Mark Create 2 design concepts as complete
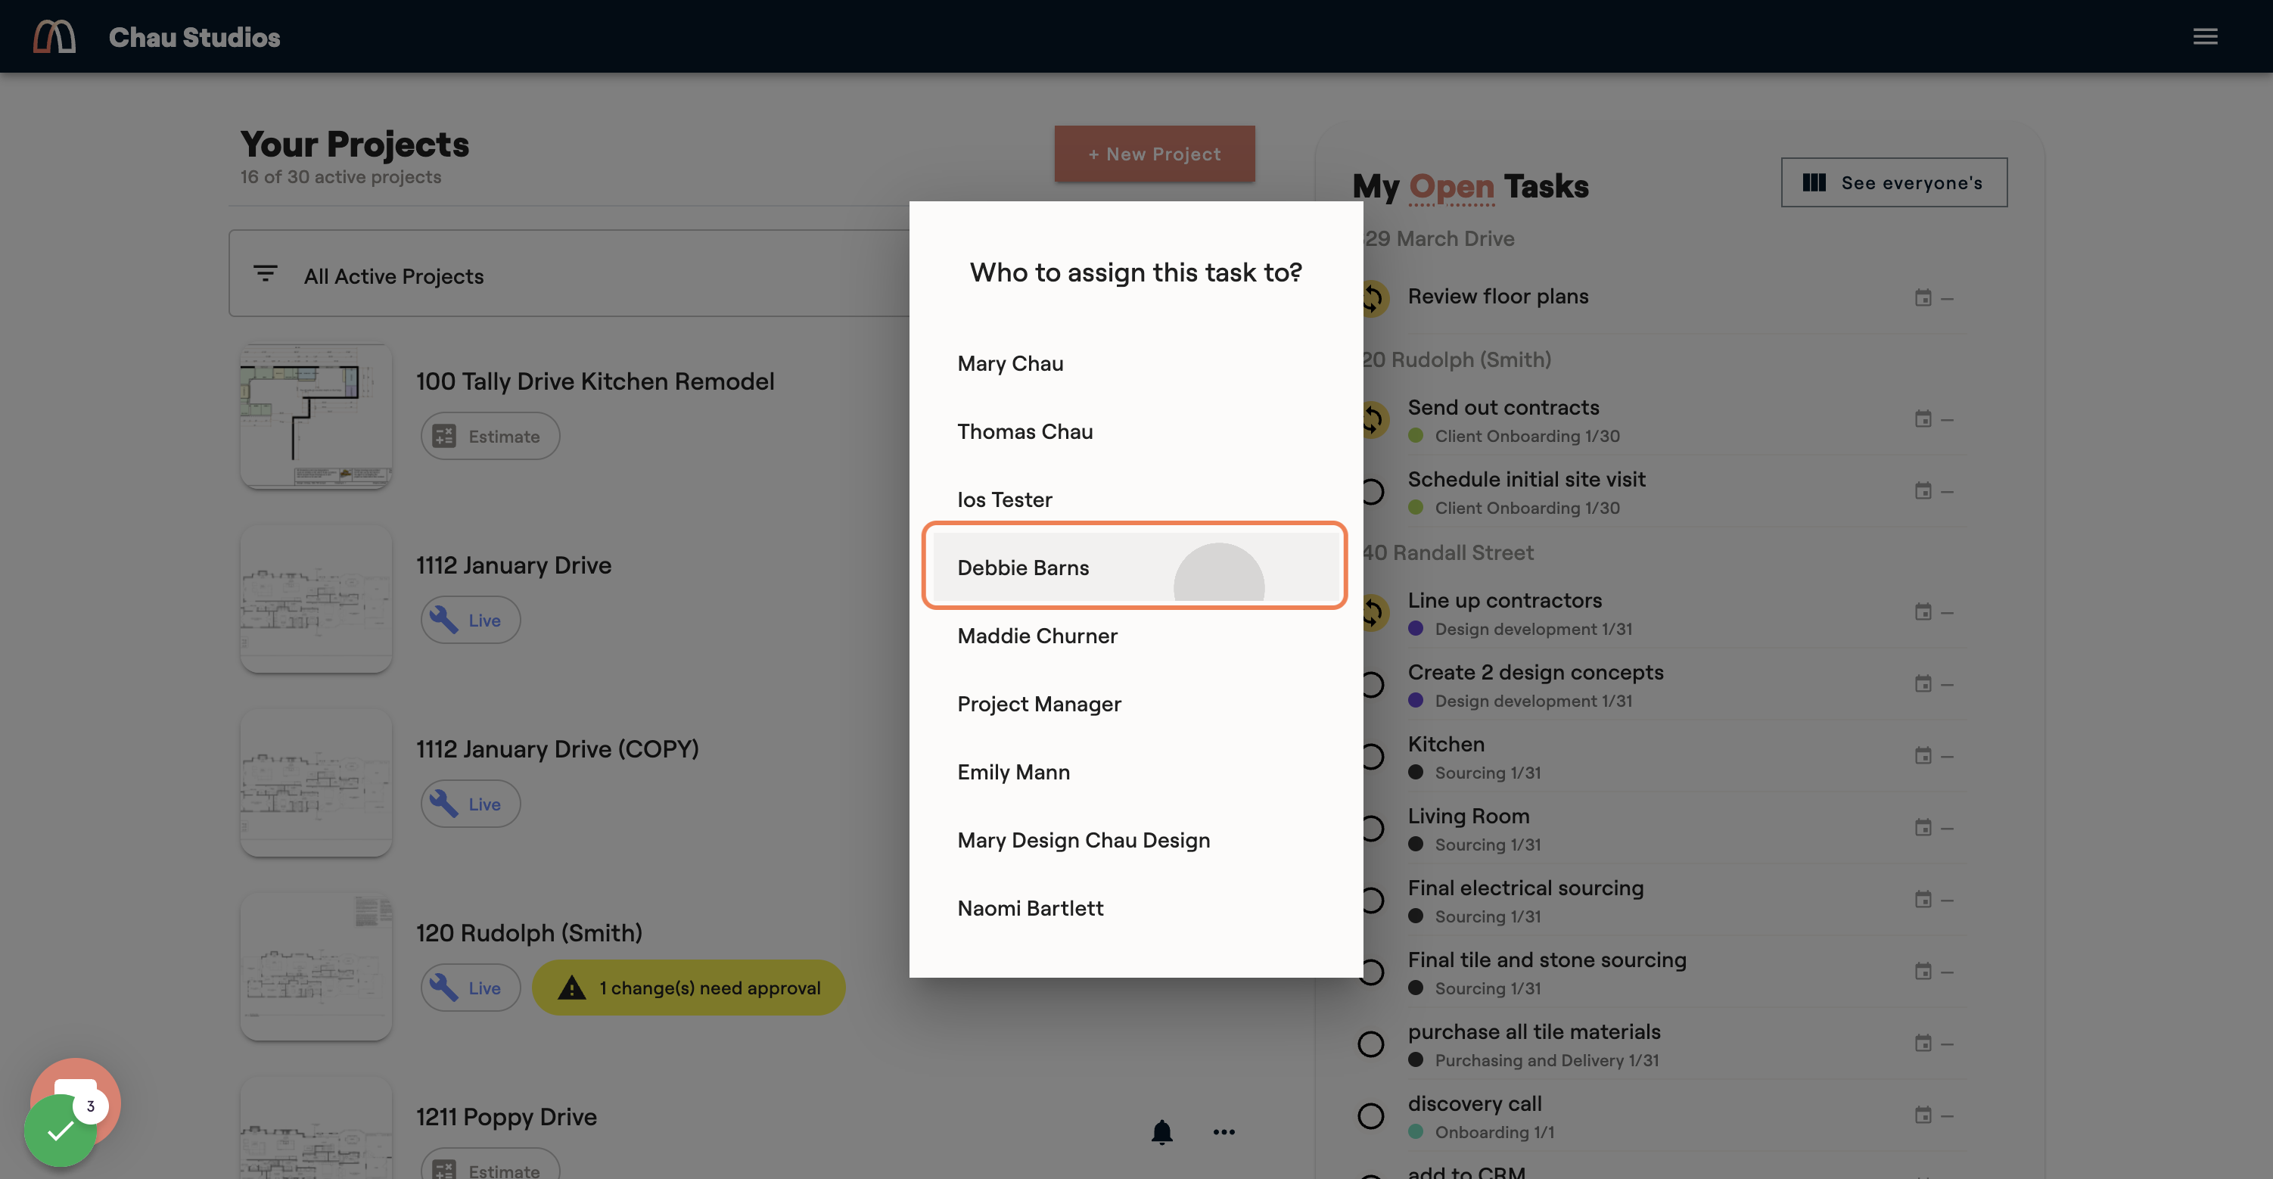This screenshot has height=1179, width=2273. [x=1374, y=684]
